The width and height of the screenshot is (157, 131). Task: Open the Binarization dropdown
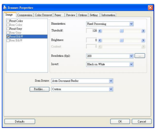click(x=131, y=24)
